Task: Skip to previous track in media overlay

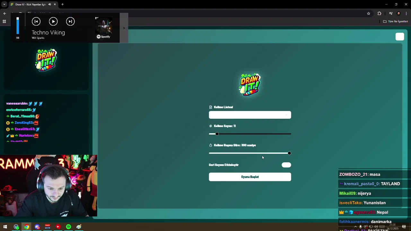Action: pos(36,21)
